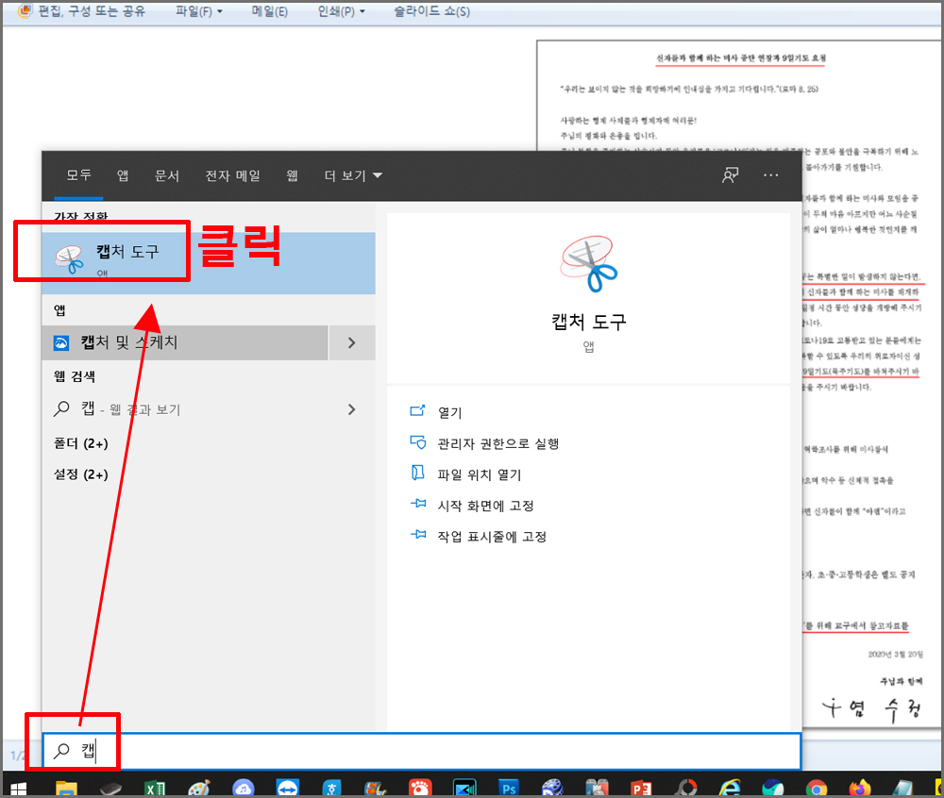The image size is (944, 798).
Task: Select the 캡처 및 스케치 app result
Action: pos(185,342)
